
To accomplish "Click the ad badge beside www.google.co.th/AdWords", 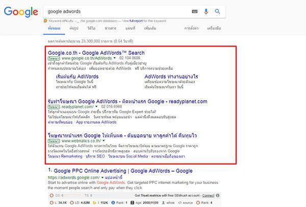I will tap(54, 58).
